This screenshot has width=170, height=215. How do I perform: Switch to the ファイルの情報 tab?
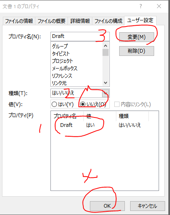[19, 21]
